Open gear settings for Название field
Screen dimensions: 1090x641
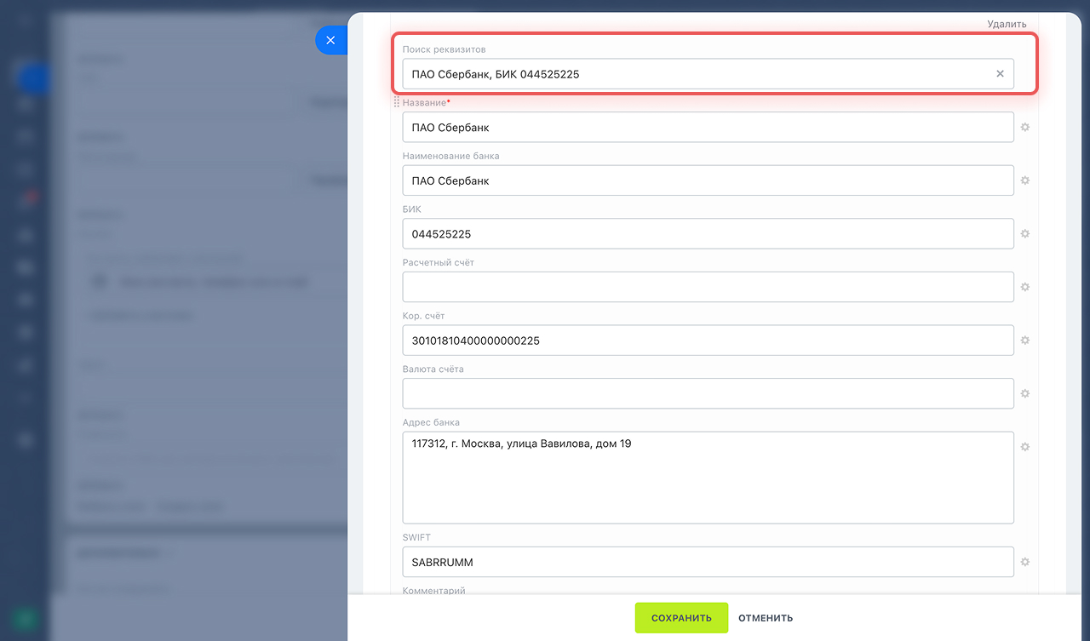pyautogui.click(x=1025, y=127)
